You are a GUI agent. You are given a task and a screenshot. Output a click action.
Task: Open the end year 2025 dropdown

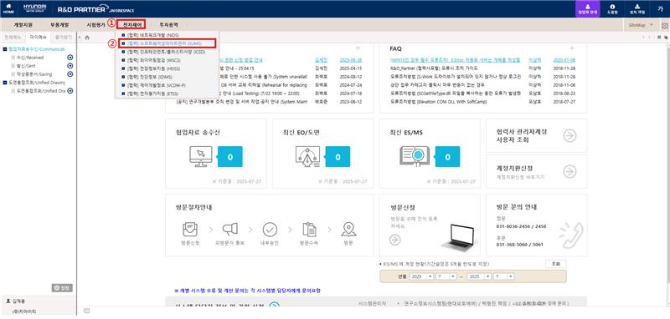[480, 276]
